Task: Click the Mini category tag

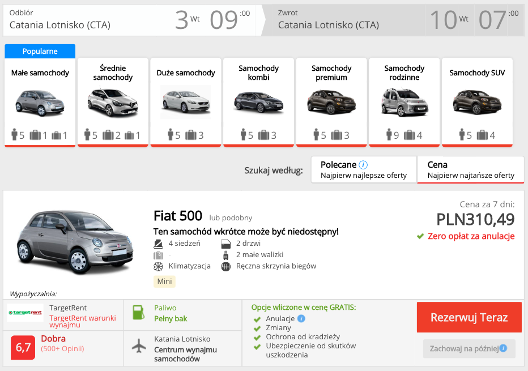Action: (x=164, y=282)
